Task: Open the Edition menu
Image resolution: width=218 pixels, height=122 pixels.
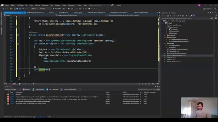Action: click(13, 5)
